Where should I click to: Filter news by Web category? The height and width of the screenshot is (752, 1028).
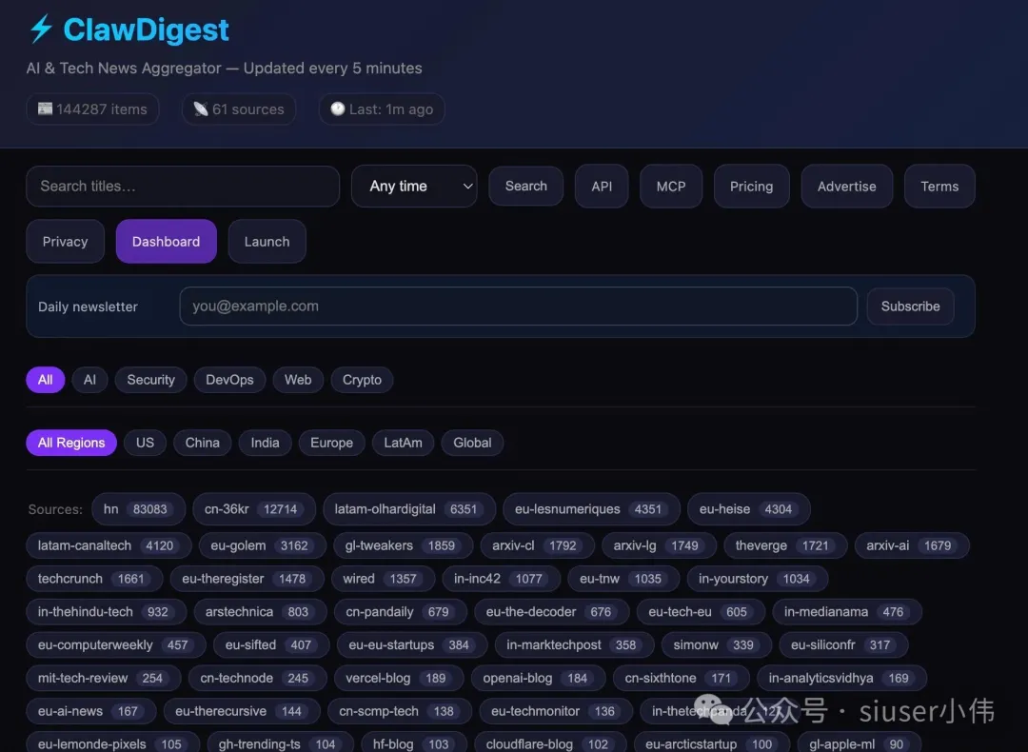(x=298, y=380)
